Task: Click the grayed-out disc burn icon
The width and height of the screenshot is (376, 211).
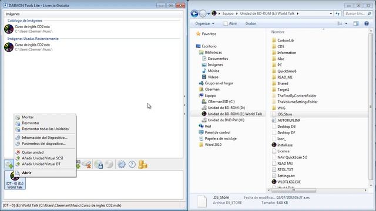Action: 109,164
